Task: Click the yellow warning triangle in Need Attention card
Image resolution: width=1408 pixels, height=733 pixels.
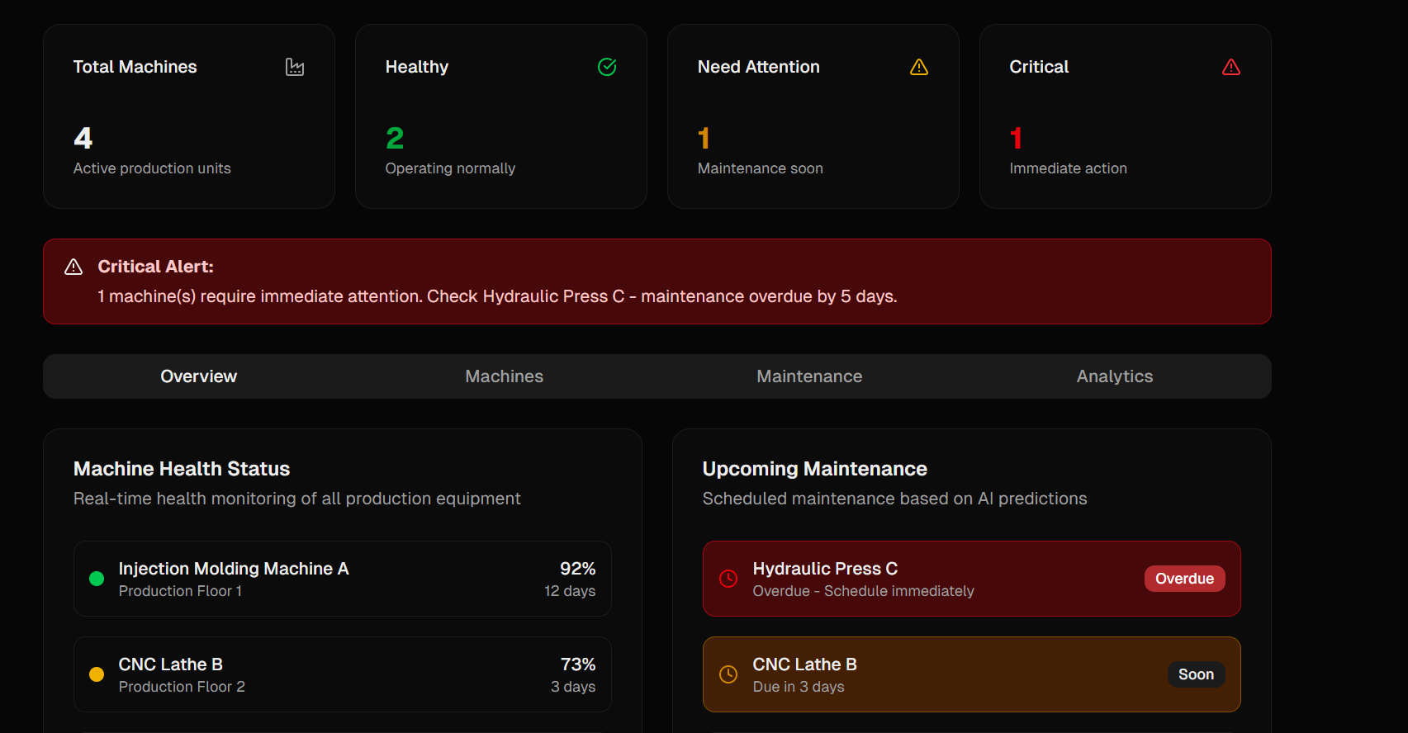Action: tap(919, 67)
